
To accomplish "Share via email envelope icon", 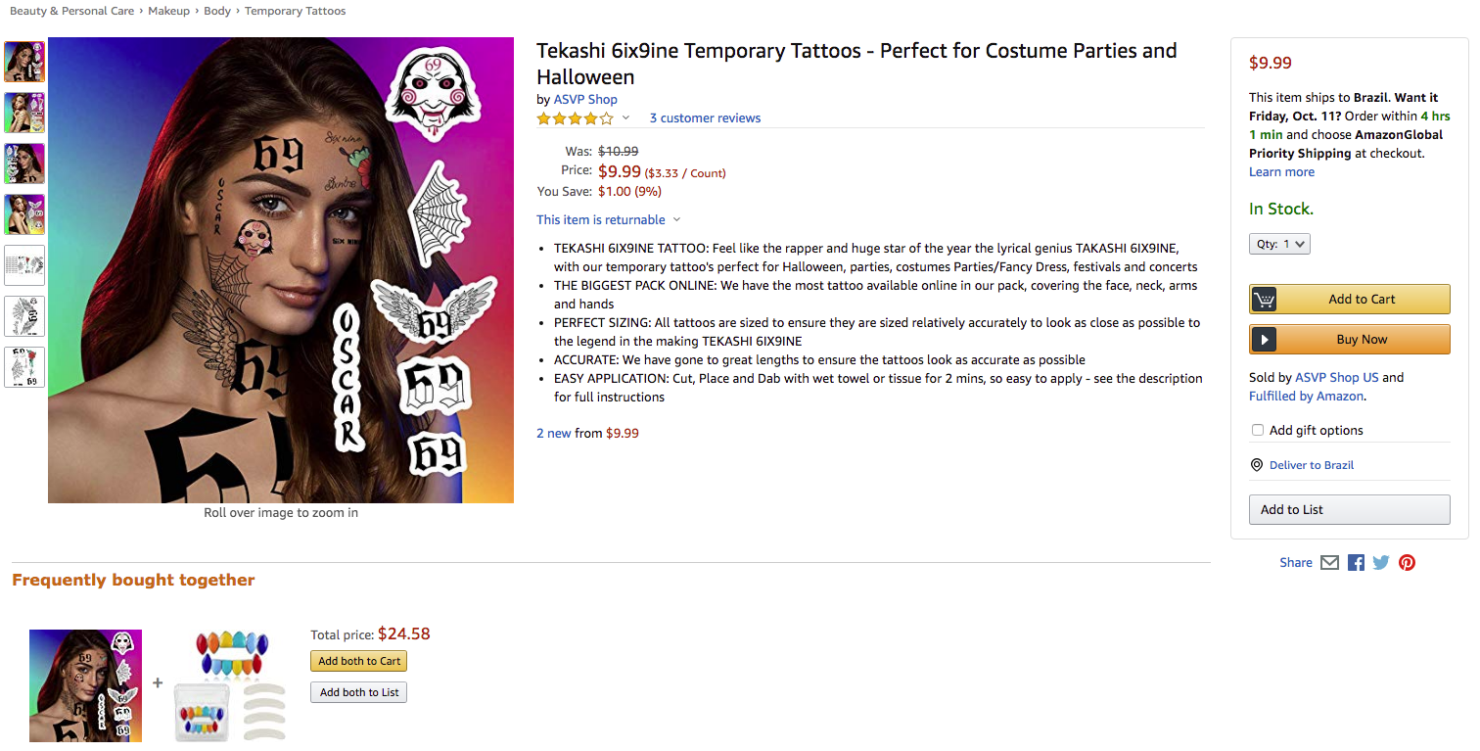I will (x=1329, y=563).
